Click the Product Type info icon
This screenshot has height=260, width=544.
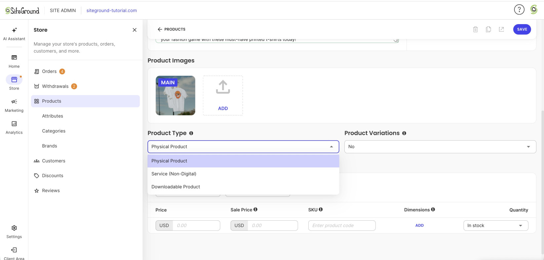[191, 133]
